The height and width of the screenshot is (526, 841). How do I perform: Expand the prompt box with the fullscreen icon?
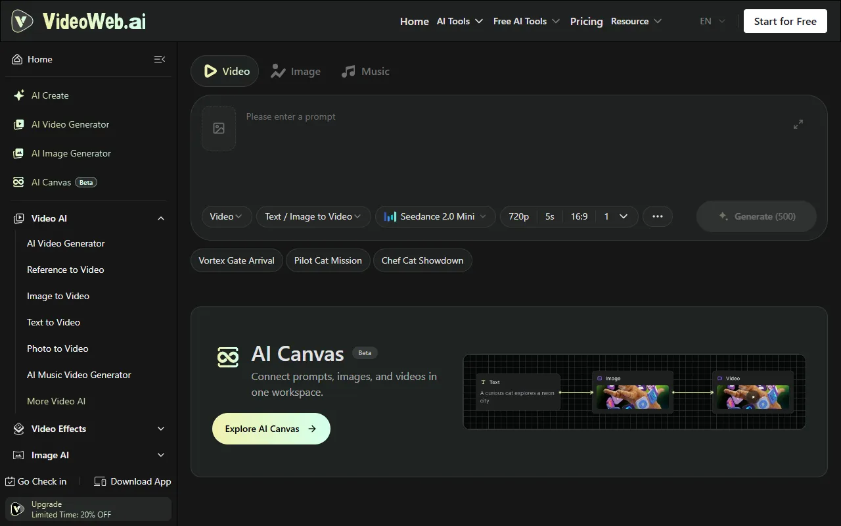[798, 124]
